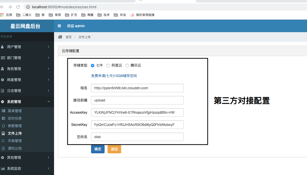This screenshot has height=175, width=307.
Task: Click the sun icon beside 参数管理
Action: point(4,126)
